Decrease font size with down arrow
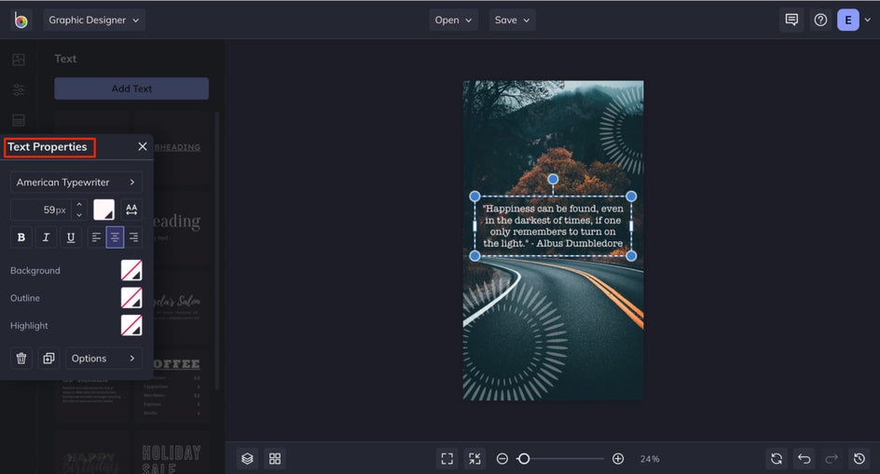Viewport: 880px width, 474px height. (79, 215)
